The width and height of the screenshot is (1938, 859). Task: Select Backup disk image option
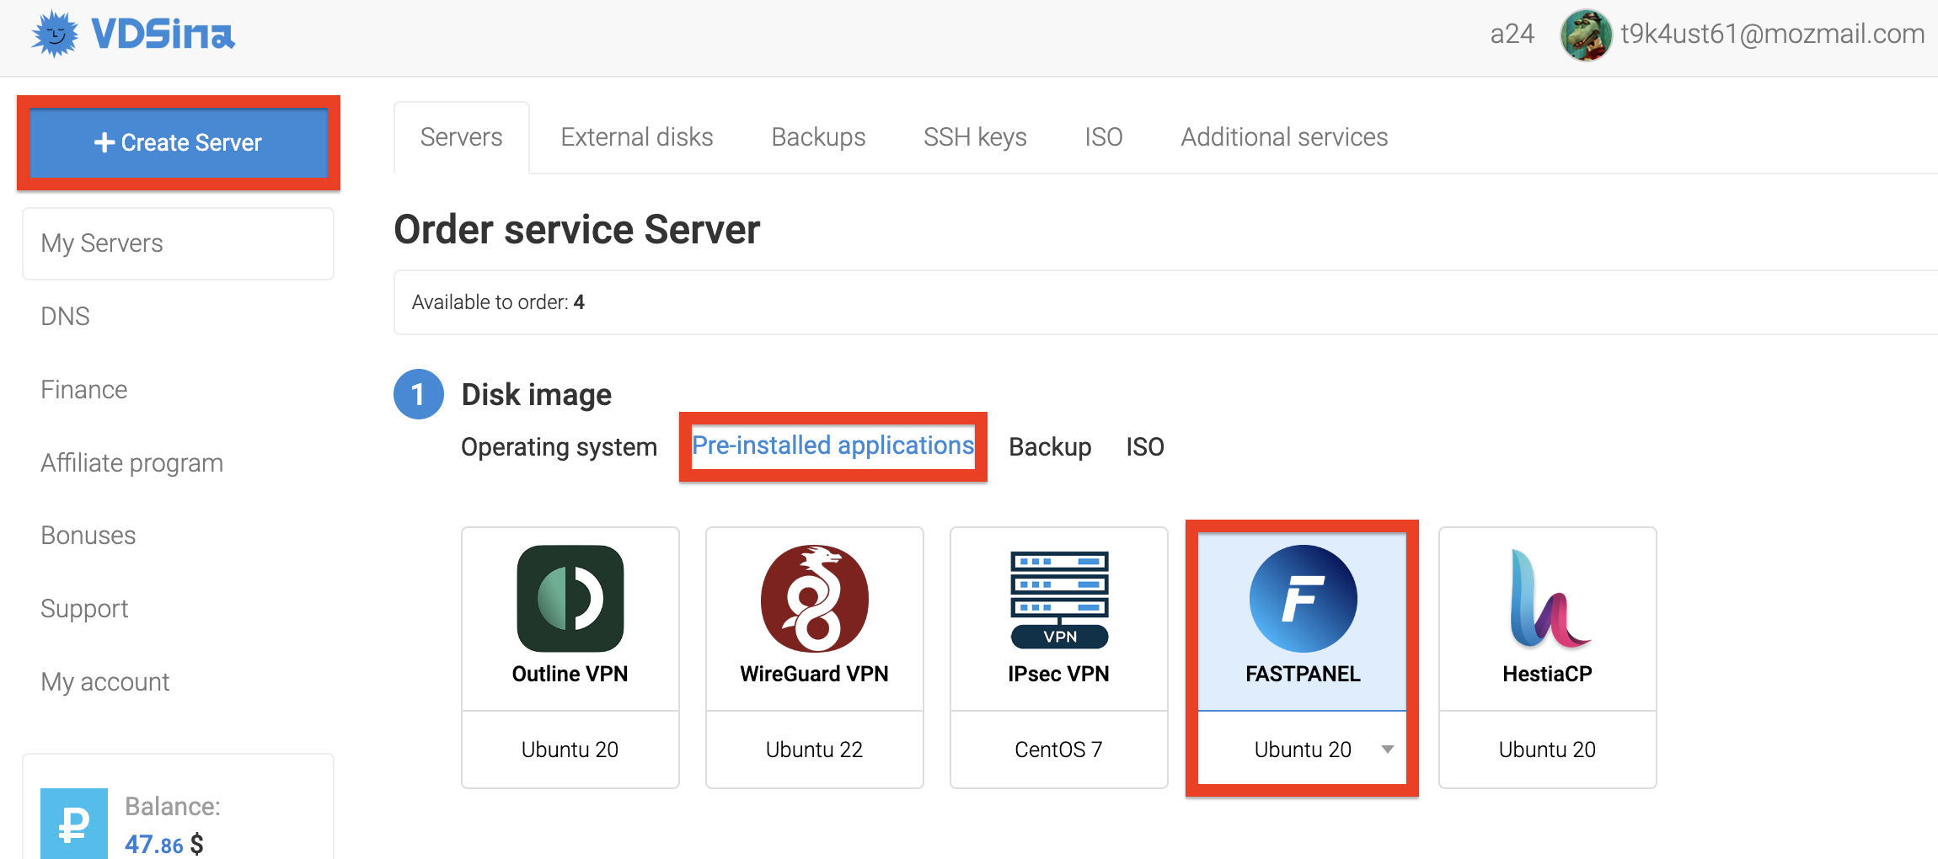click(x=1050, y=447)
